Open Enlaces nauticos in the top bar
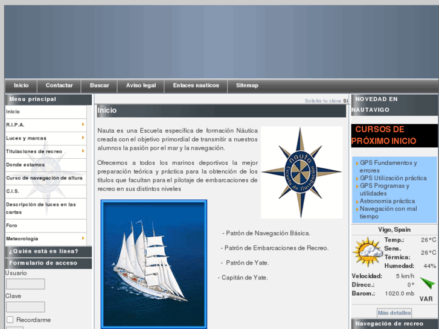The image size is (439, 329). tap(196, 85)
